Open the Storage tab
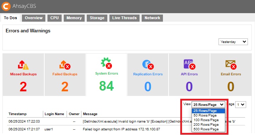This screenshot has width=255, height=135. coord(97,18)
